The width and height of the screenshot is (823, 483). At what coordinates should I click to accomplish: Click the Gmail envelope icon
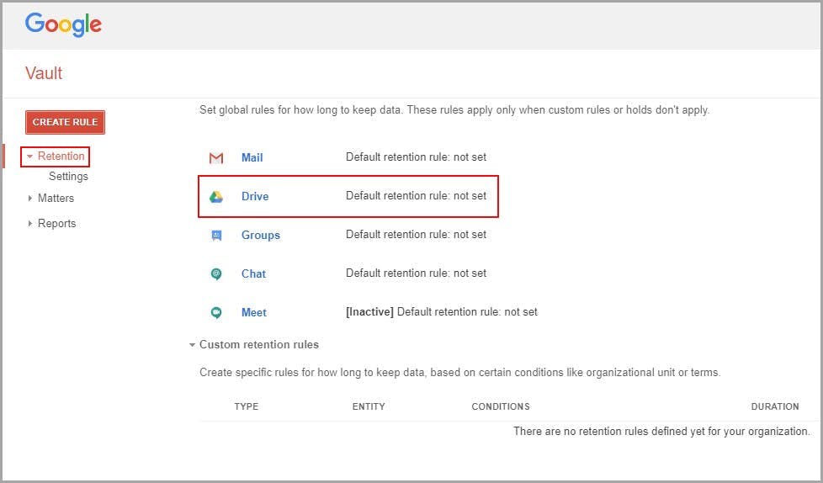pos(216,157)
